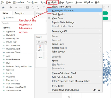This screenshot has width=111, height=98.
Task: Expand the Filters submenu
Action: click(75, 60)
